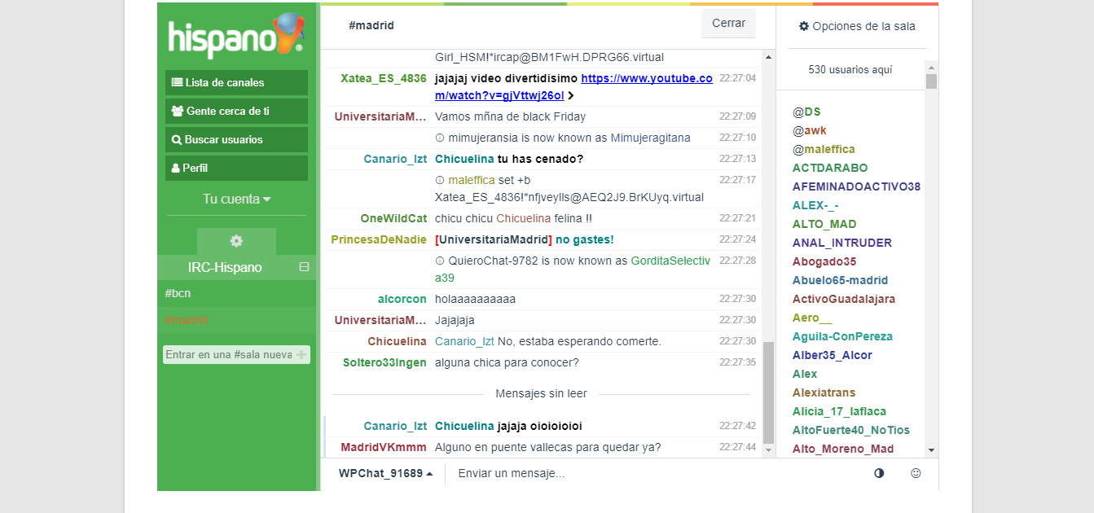1094x513 pixels.
Task: Open the Lista de canales list icon
Action: coord(177,82)
